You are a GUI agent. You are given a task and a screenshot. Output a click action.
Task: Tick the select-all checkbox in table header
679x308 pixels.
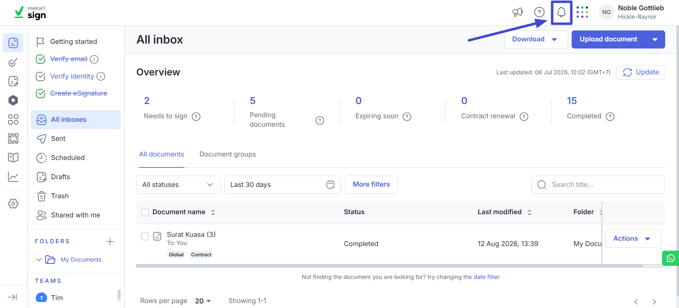145,212
